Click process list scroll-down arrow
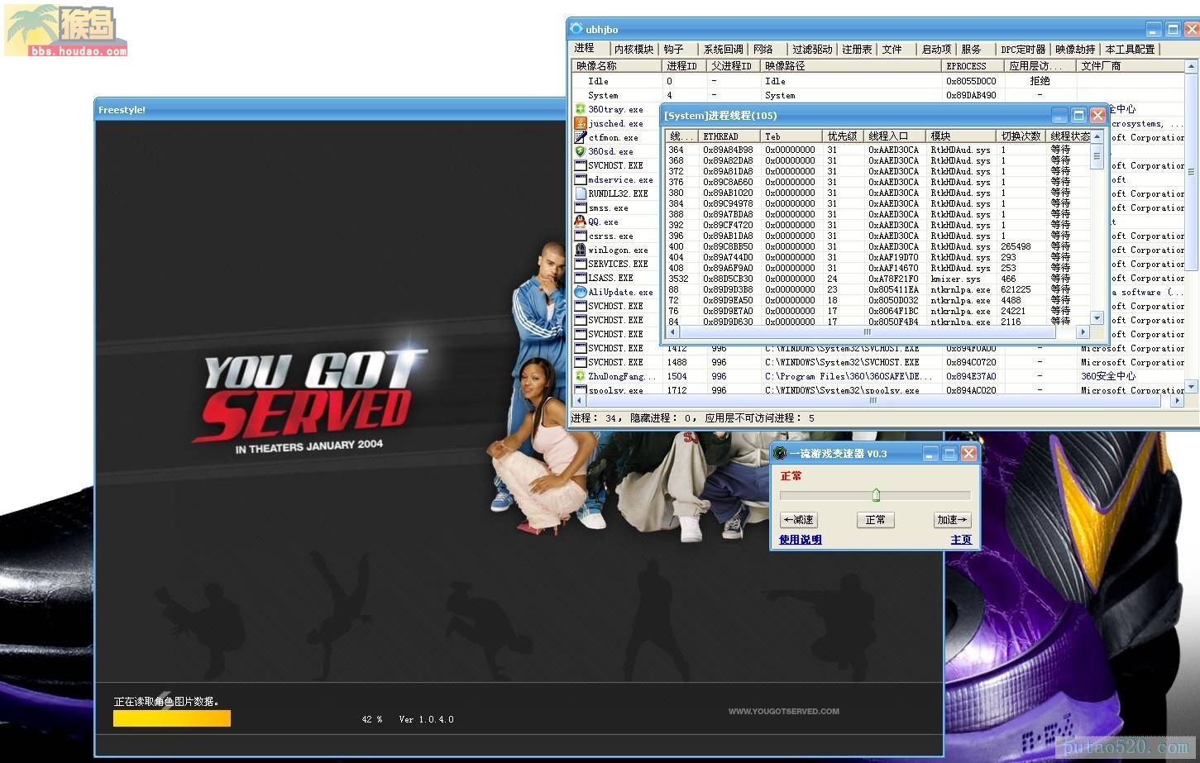The width and height of the screenshot is (1200, 763). pyautogui.click(x=1192, y=386)
